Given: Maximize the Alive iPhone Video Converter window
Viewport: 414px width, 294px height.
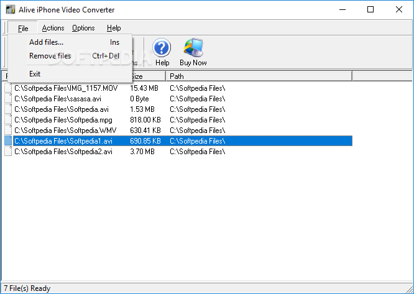Looking at the screenshot, I should (x=370, y=10).
